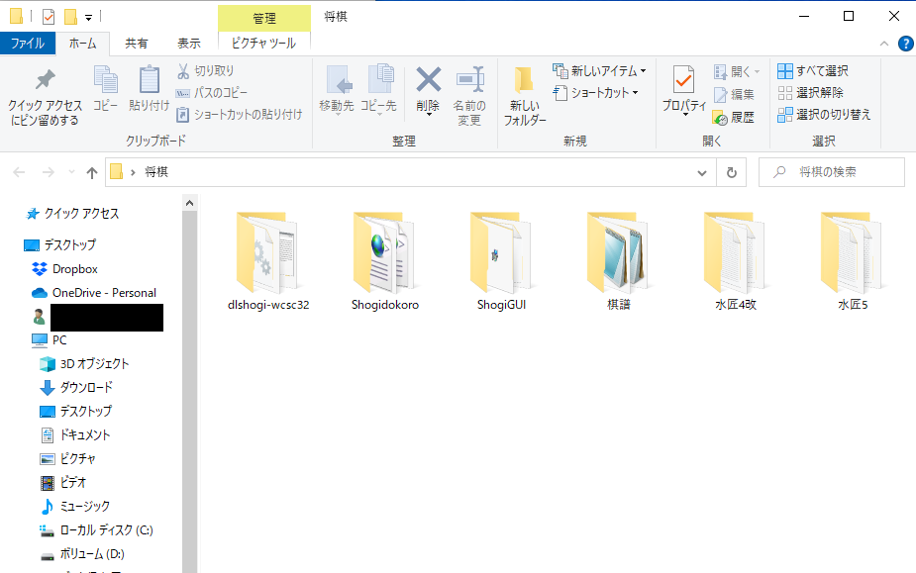Switch to the ホーム tab
The image size is (916, 573).
(x=83, y=44)
